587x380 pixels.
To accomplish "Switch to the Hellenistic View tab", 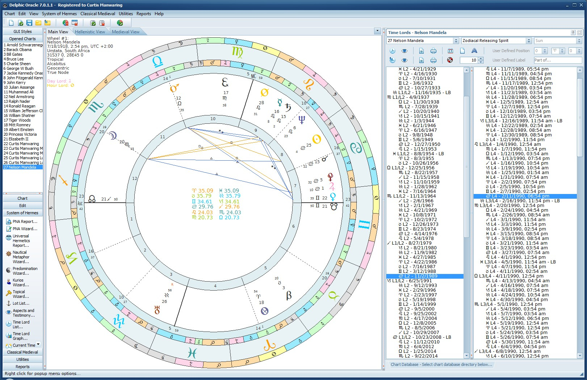I will pos(90,32).
